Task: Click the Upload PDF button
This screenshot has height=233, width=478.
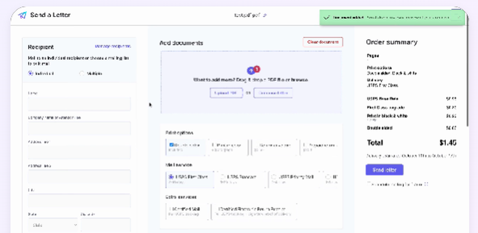Action: (x=226, y=93)
